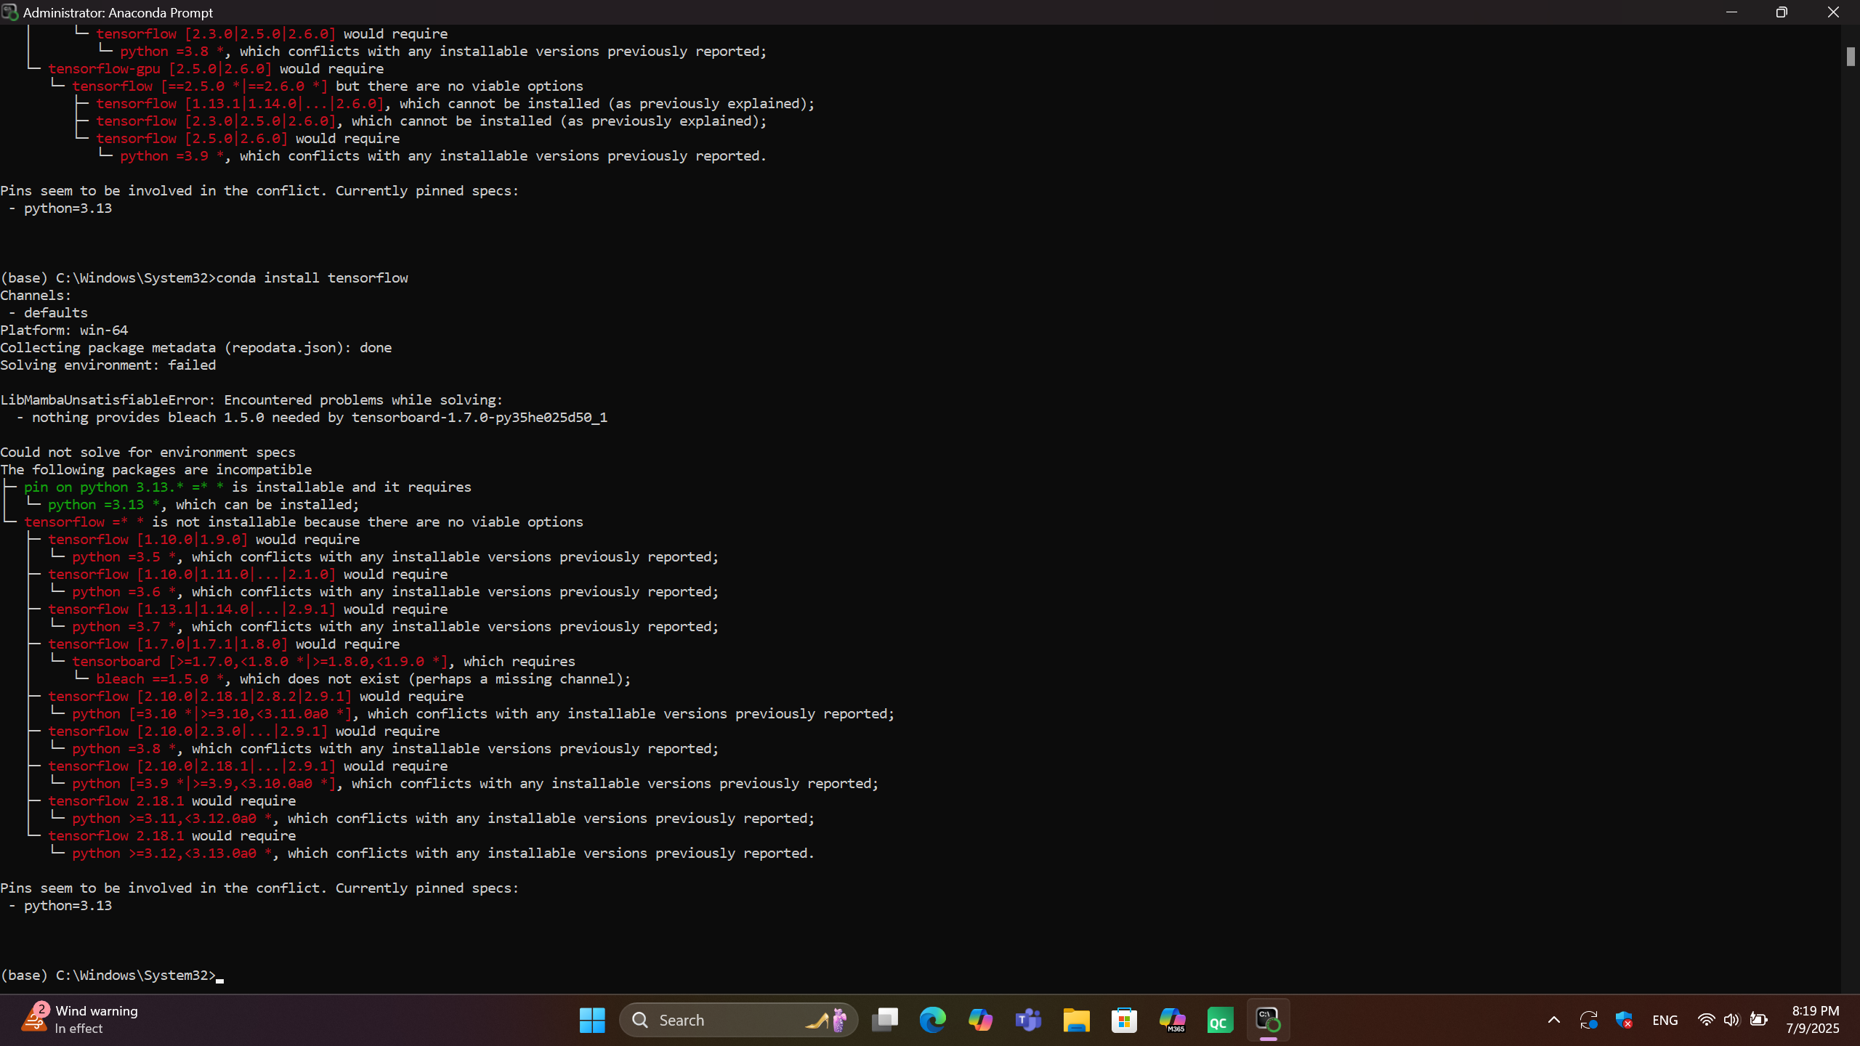
Task: Click the terminal vertical scrollbar thumb
Action: pyautogui.click(x=1851, y=57)
